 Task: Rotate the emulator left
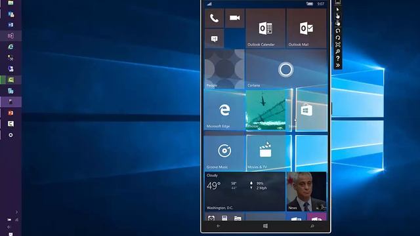(x=337, y=31)
